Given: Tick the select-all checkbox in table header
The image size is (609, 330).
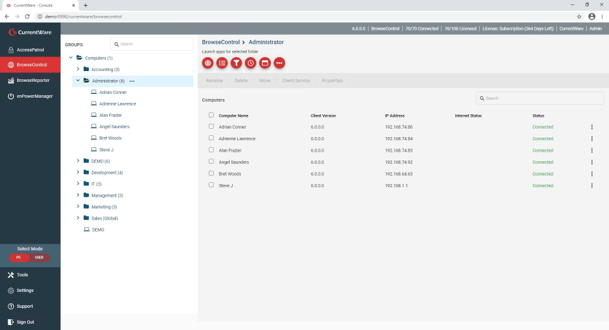Looking at the screenshot, I should (211, 115).
